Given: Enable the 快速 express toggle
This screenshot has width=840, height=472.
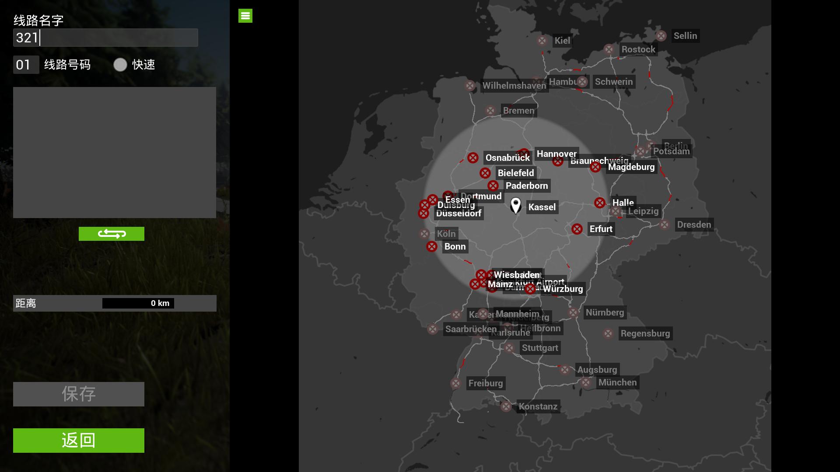Looking at the screenshot, I should coord(120,65).
